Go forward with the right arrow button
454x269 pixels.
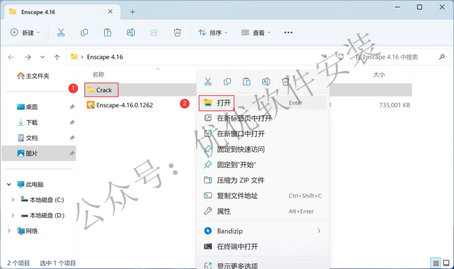pyautogui.click(x=28, y=57)
